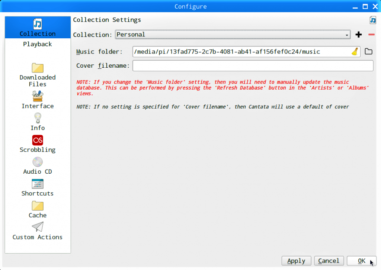
Task: Expand the Collection dropdown showing Personal
Action: (x=233, y=35)
